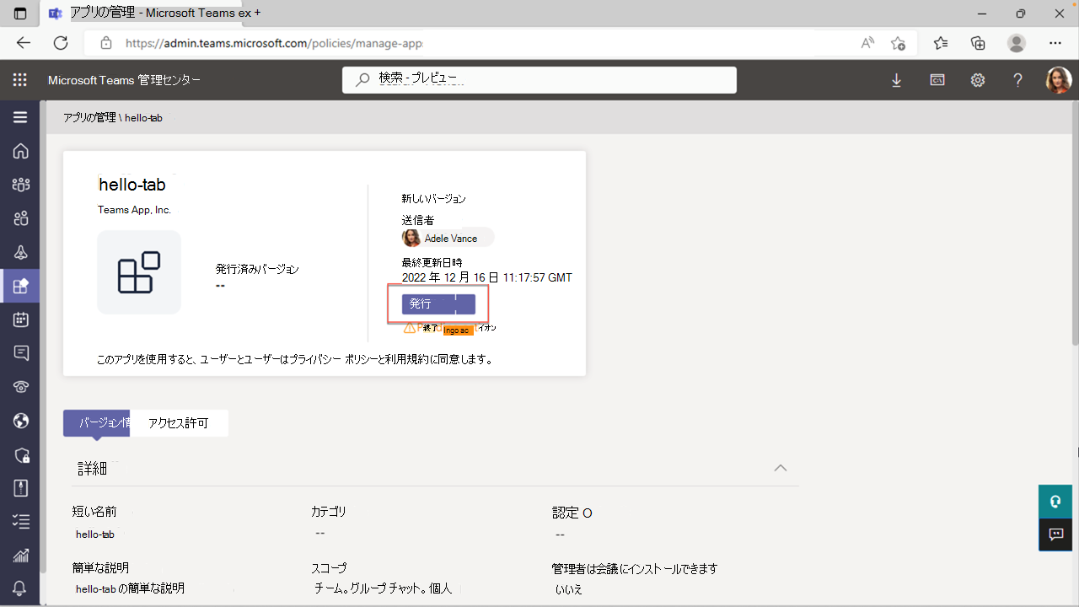Click the 短い名前 hello-tab value
Image resolution: width=1079 pixels, height=607 pixels.
pyautogui.click(x=95, y=534)
